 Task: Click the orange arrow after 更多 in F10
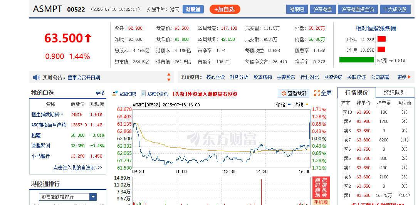click(410, 77)
